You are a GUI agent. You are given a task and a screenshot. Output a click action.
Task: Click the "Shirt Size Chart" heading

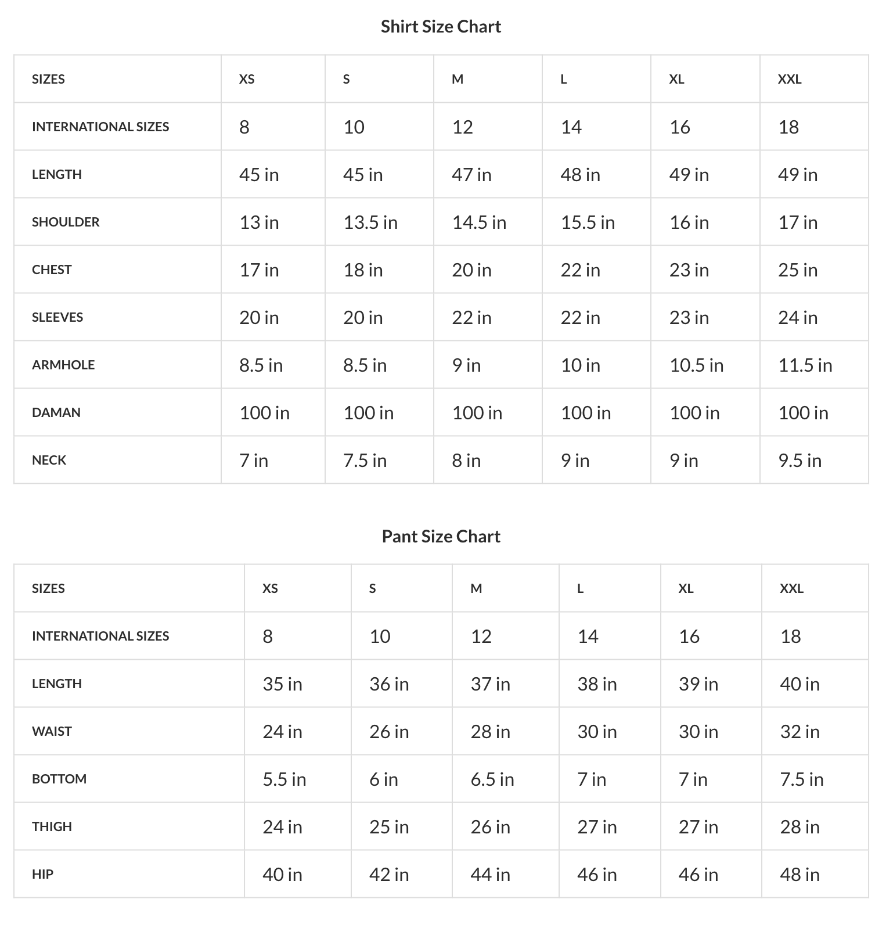[x=441, y=27]
